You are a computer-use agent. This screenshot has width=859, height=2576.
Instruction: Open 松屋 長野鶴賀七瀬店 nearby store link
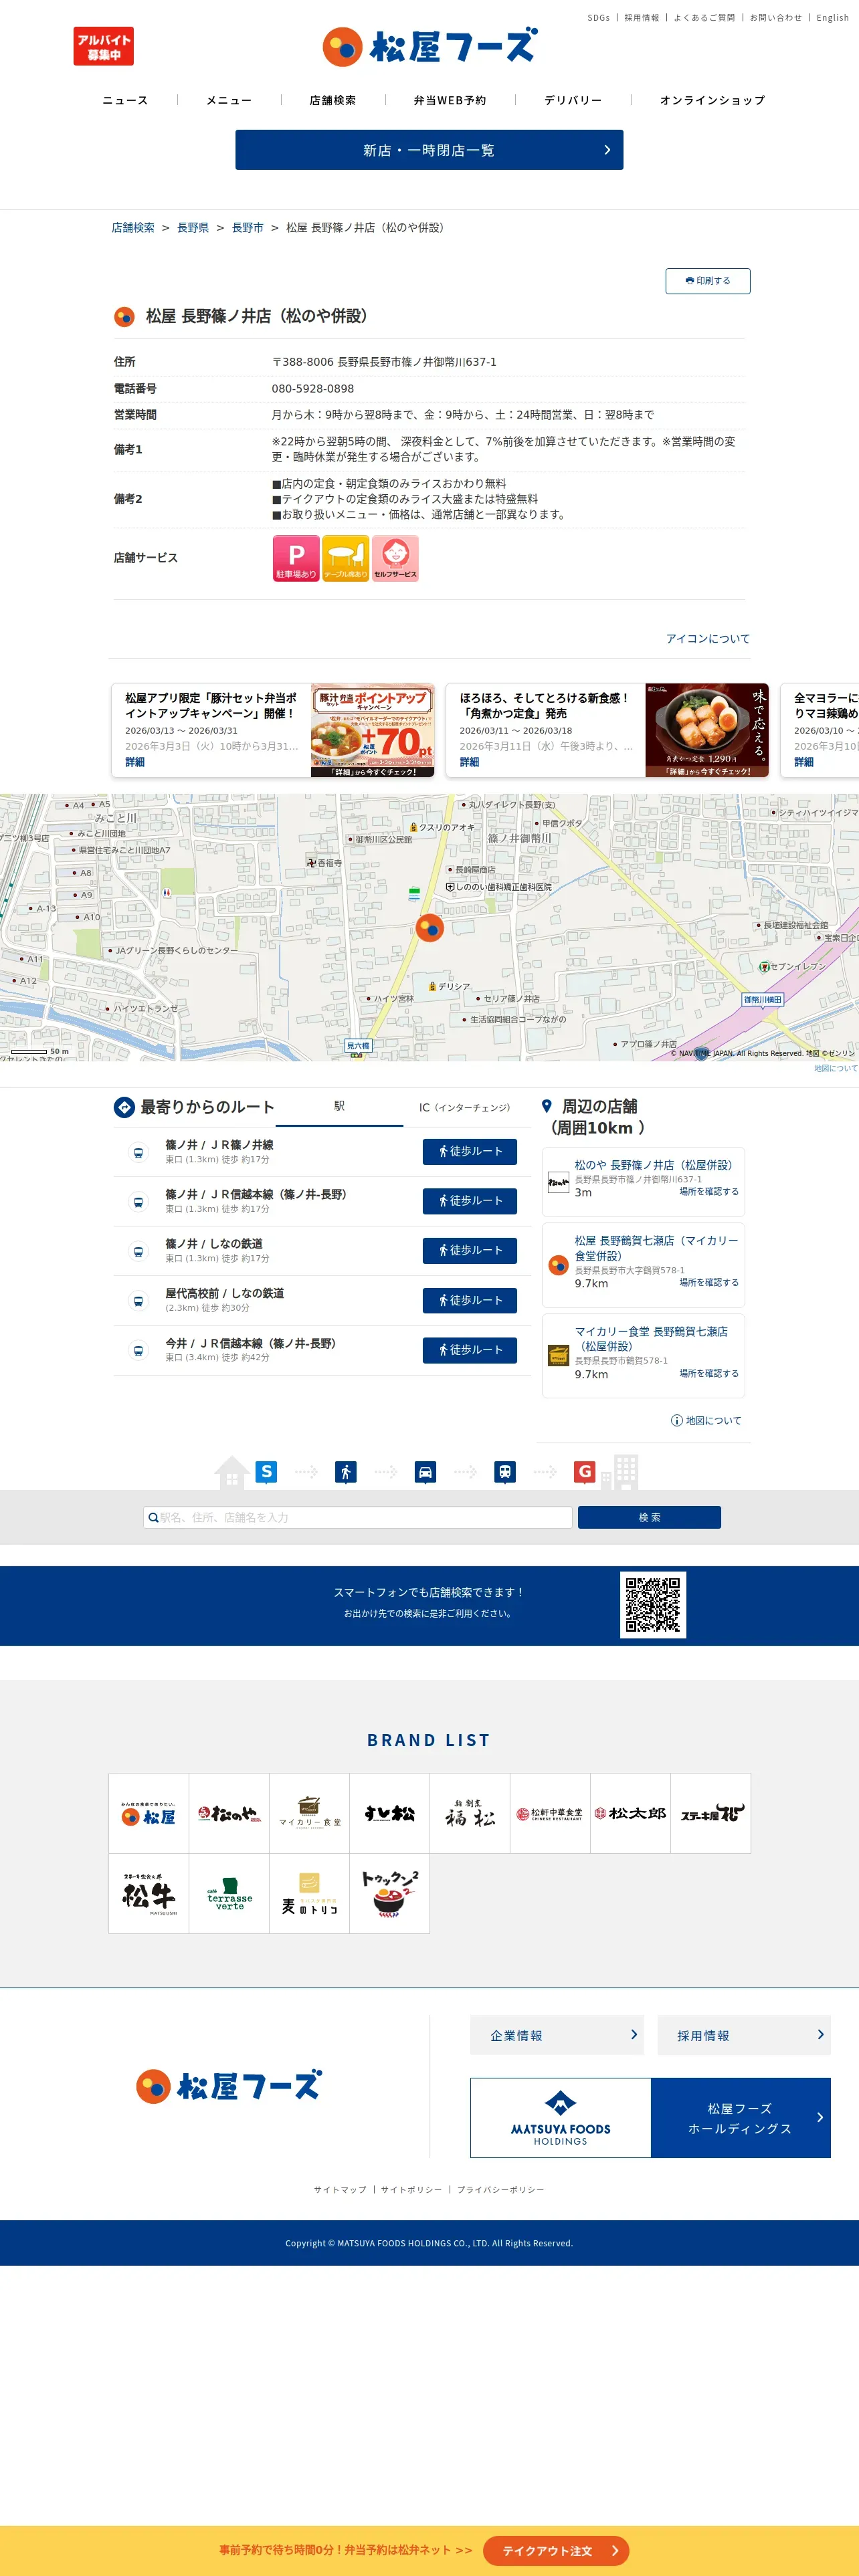coord(656,1248)
